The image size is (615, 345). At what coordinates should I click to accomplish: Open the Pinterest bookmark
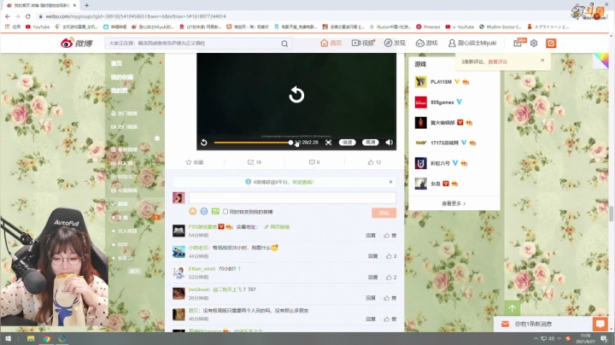[428, 27]
